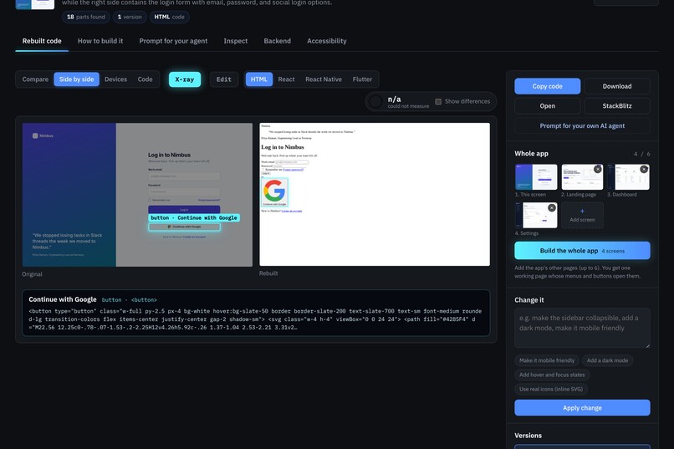Screen dimensions: 674x449
Task: Open the project in StackBlitz
Action: (x=617, y=105)
